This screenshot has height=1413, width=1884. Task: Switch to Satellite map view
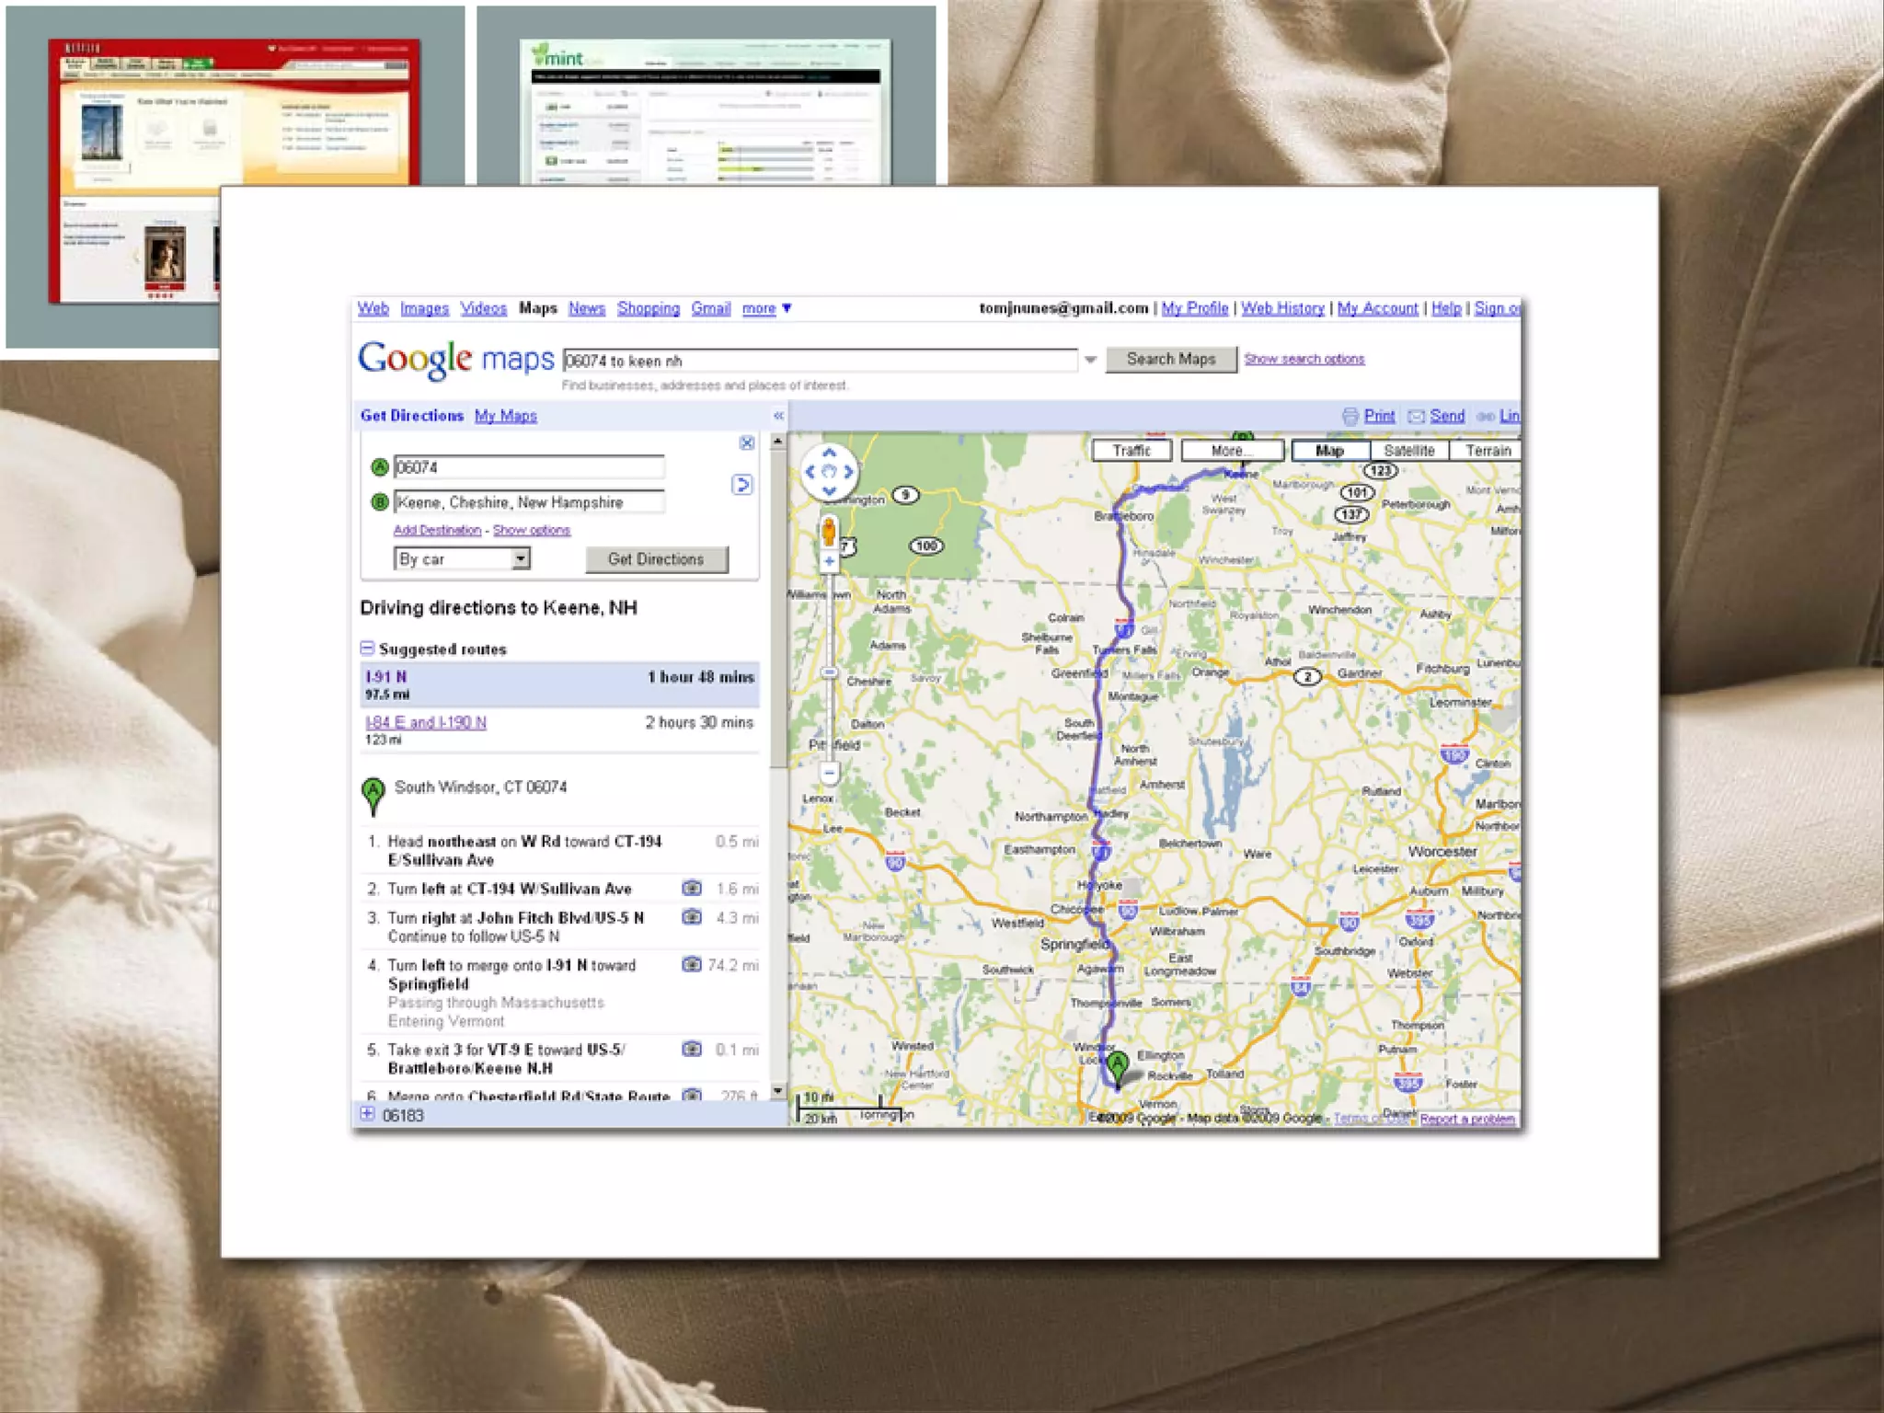tap(1408, 451)
